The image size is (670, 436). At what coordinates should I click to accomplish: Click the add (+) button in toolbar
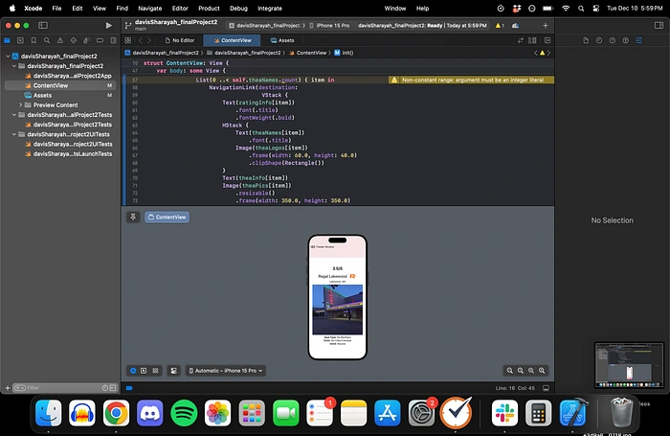click(x=546, y=25)
